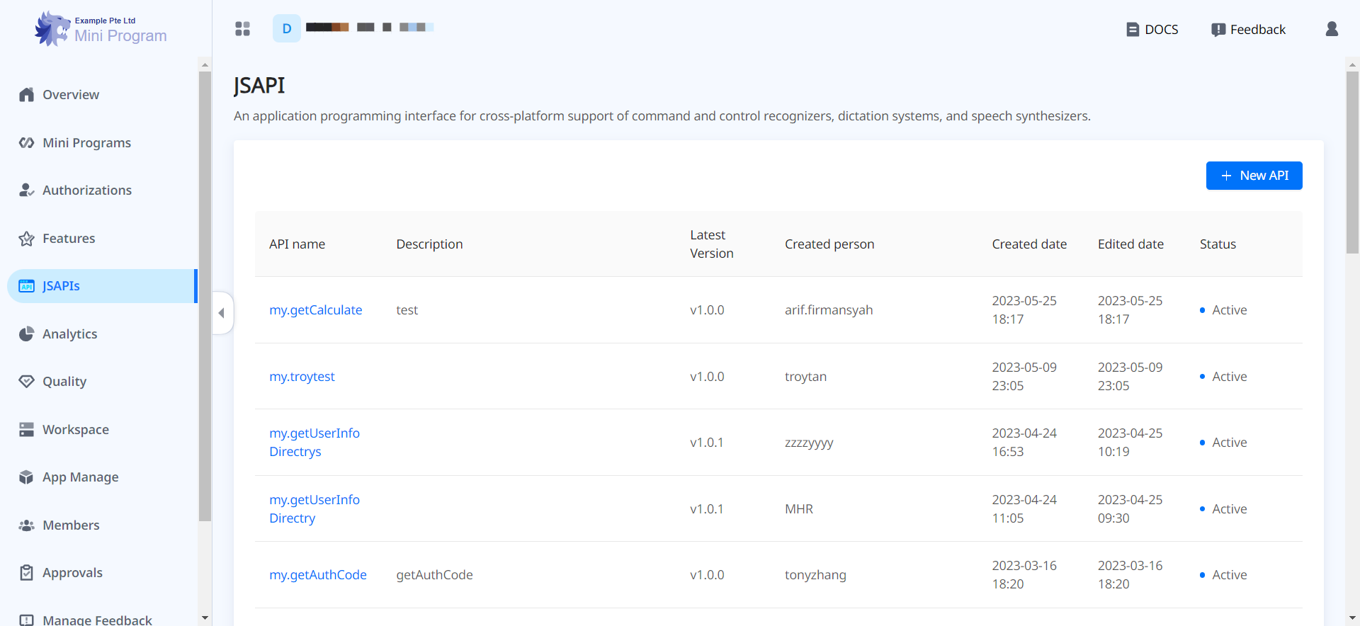Click the Overview home icon

click(x=27, y=95)
